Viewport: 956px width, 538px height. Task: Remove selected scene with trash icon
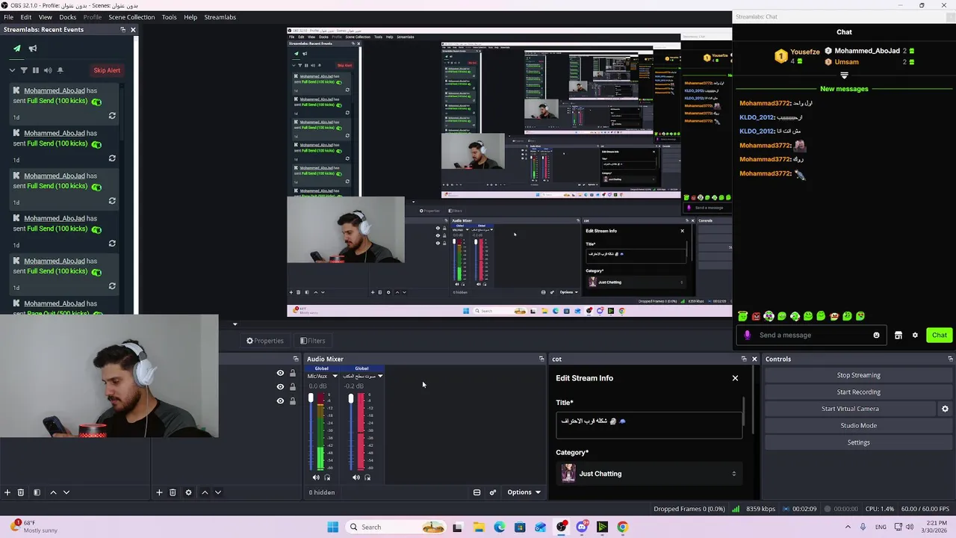(x=21, y=492)
